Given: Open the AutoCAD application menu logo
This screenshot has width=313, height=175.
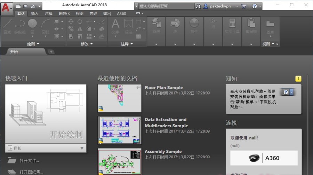Looking at the screenshot, I should (x=5, y=7).
